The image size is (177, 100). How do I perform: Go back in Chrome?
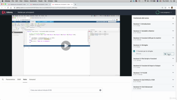coord(2,8)
